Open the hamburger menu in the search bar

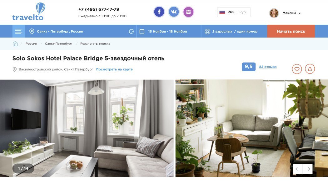(19, 31)
